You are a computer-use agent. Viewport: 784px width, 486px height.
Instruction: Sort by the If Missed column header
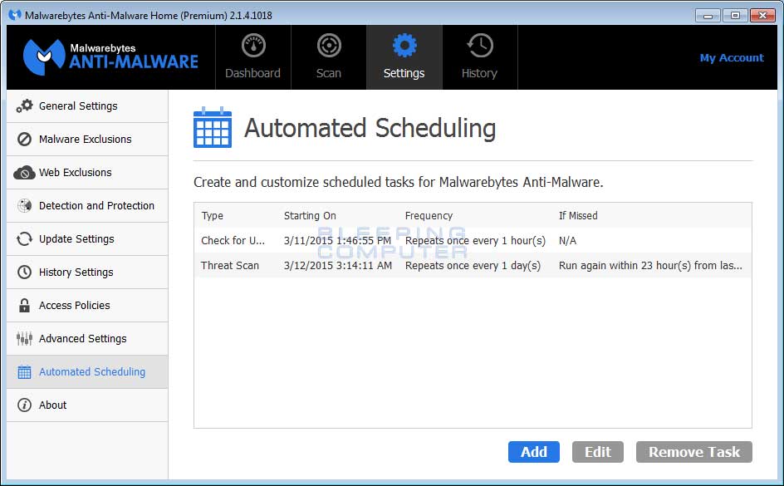coord(578,215)
